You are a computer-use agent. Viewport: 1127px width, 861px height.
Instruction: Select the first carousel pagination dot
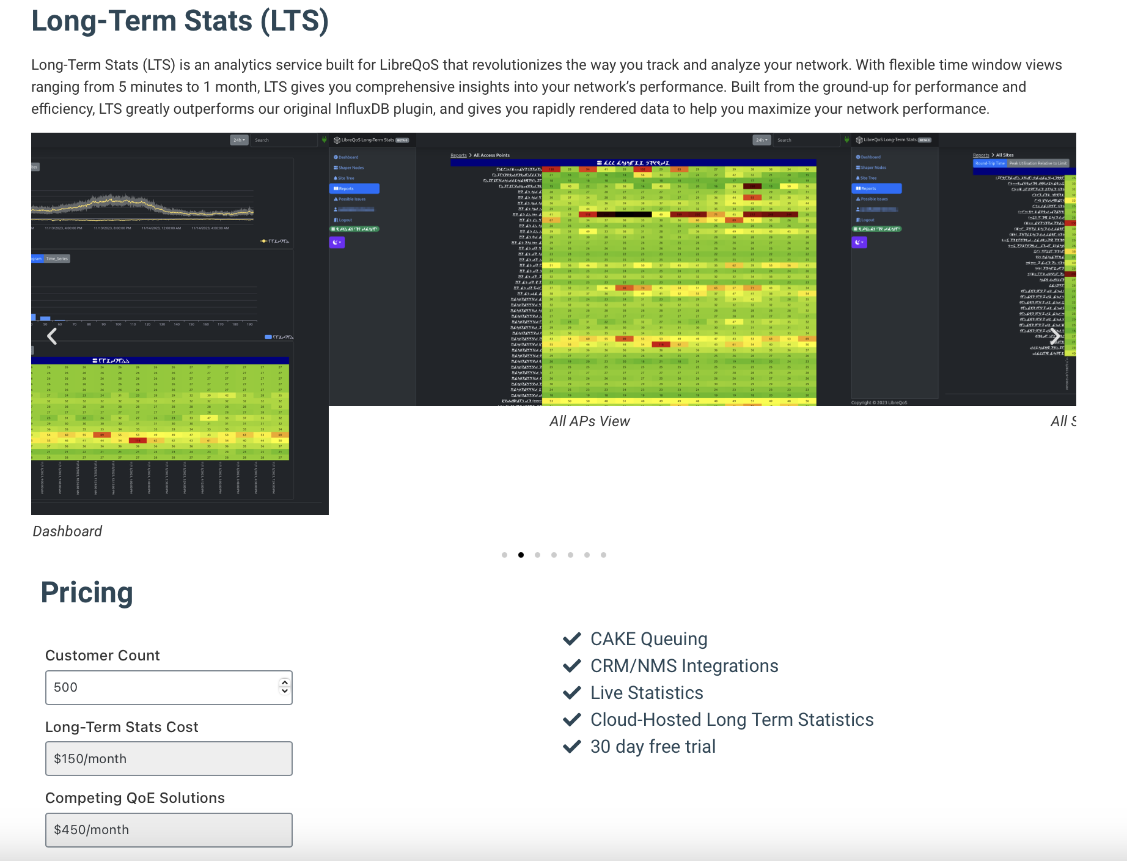point(504,555)
